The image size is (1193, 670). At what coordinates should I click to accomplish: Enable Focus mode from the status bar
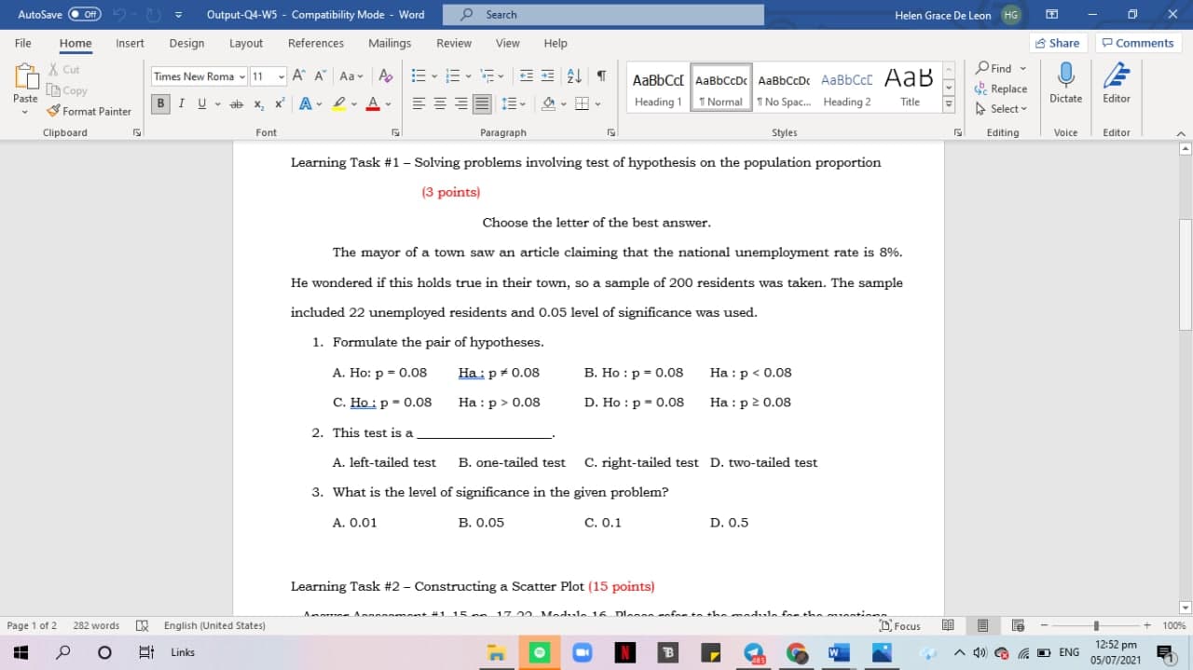pos(898,625)
